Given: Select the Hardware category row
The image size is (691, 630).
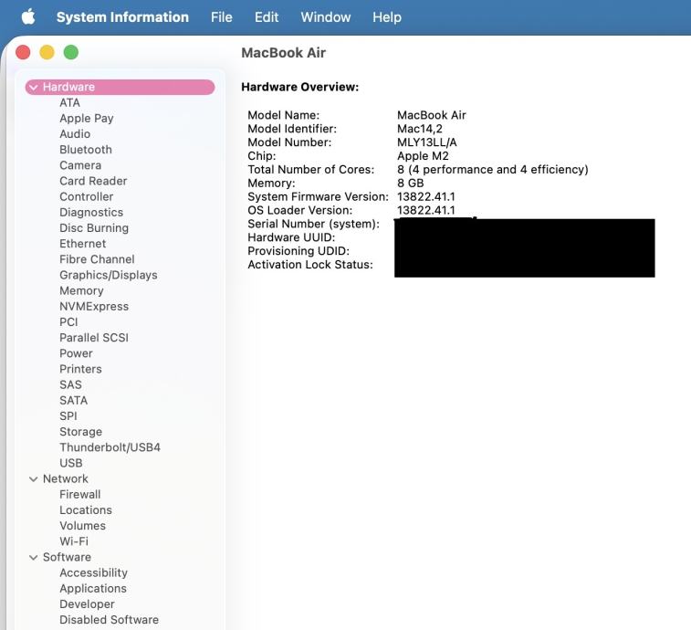Looking at the screenshot, I should (120, 87).
